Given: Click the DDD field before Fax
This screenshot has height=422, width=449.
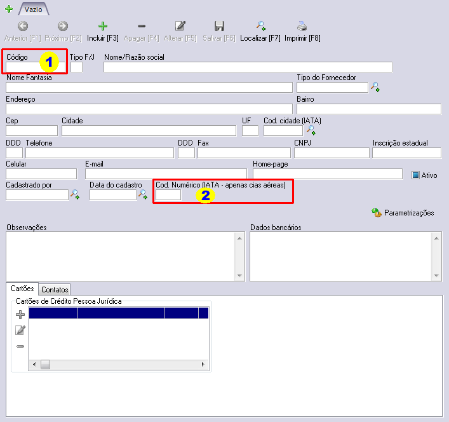Looking at the screenshot, I should pos(187,153).
